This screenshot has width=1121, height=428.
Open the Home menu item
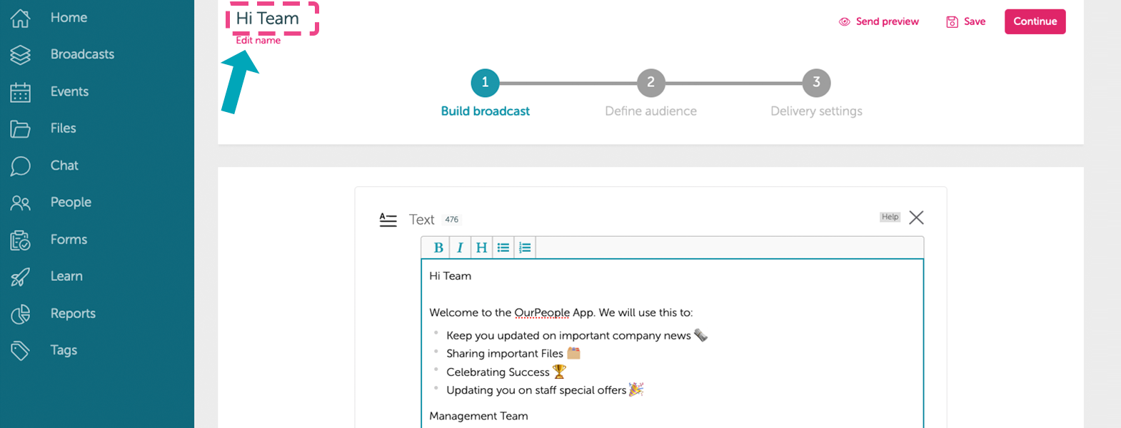coord(69,18)
